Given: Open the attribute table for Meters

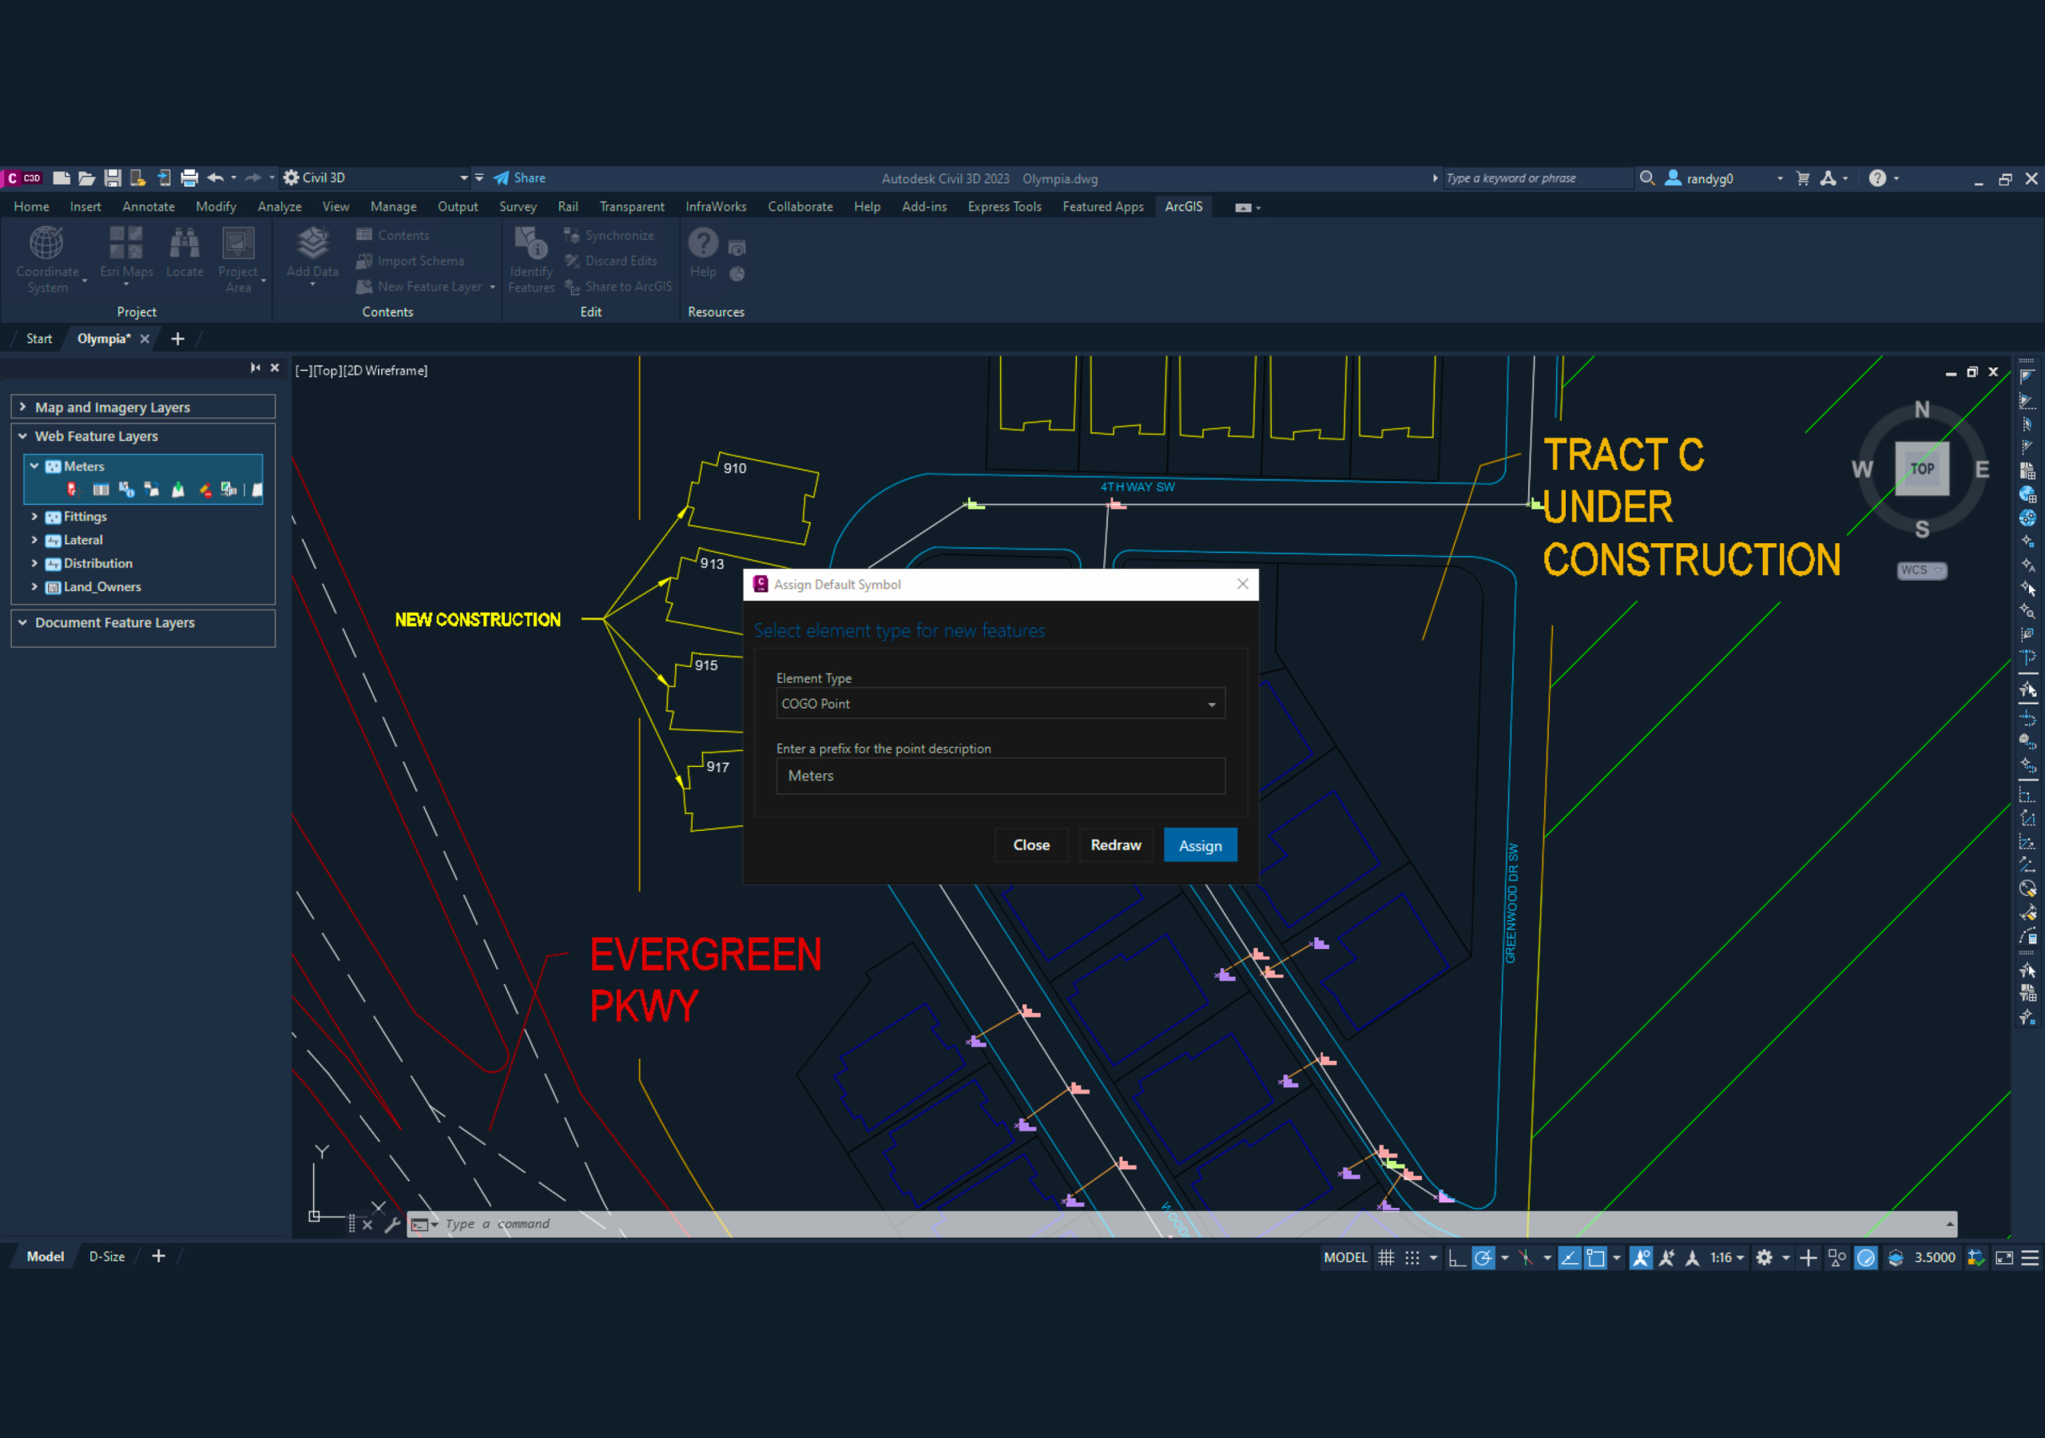Looking at the screenshot, I should coord(101,490).
